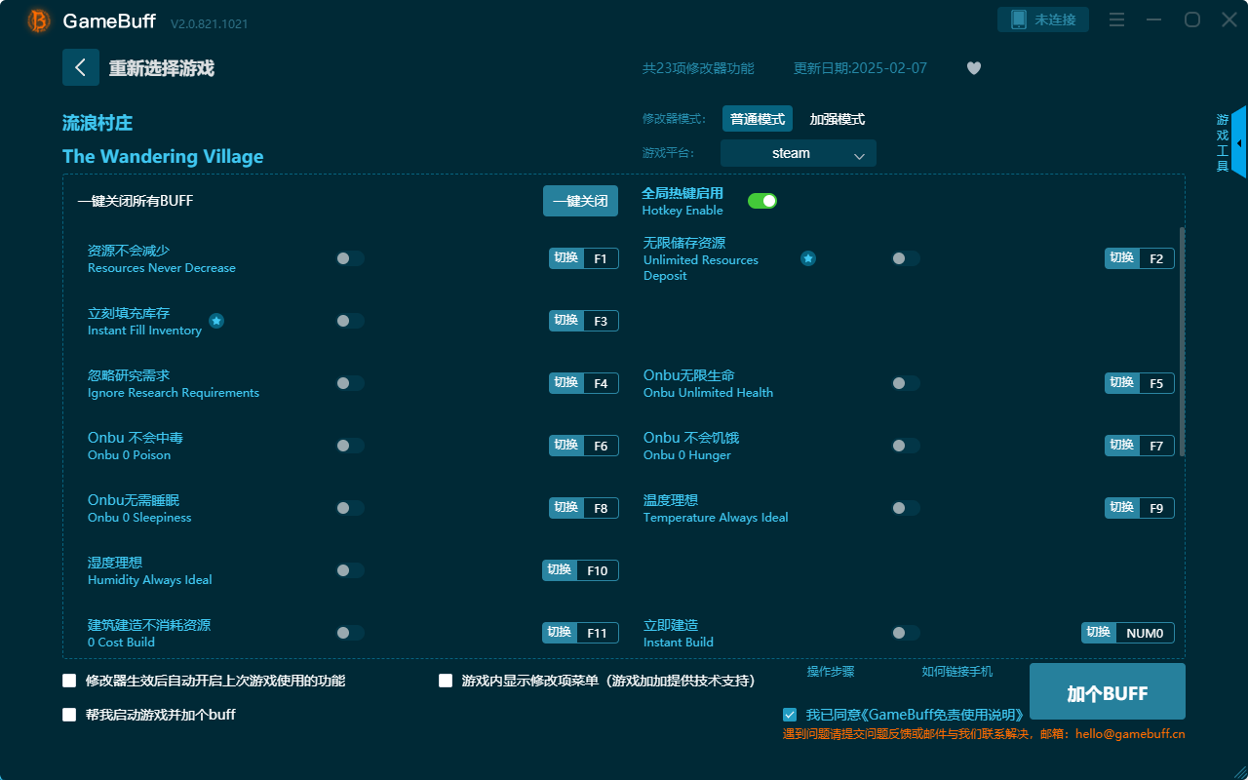This screenshot has width=1248, height=780.
Task: Enable Unlimited Resources Deposit toggle
Action: pos(906,258)
